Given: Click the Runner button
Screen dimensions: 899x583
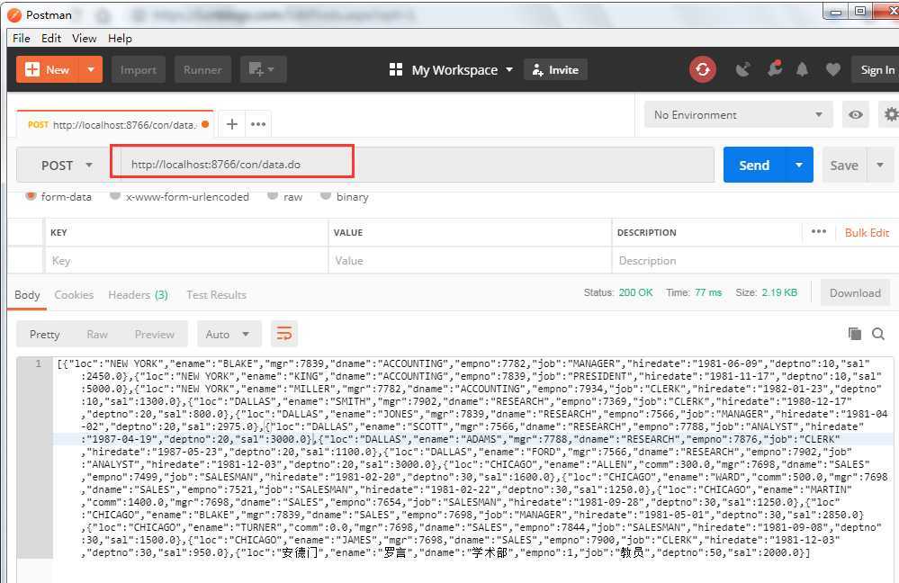Looking at the screenshot, I should click(202, 70).
